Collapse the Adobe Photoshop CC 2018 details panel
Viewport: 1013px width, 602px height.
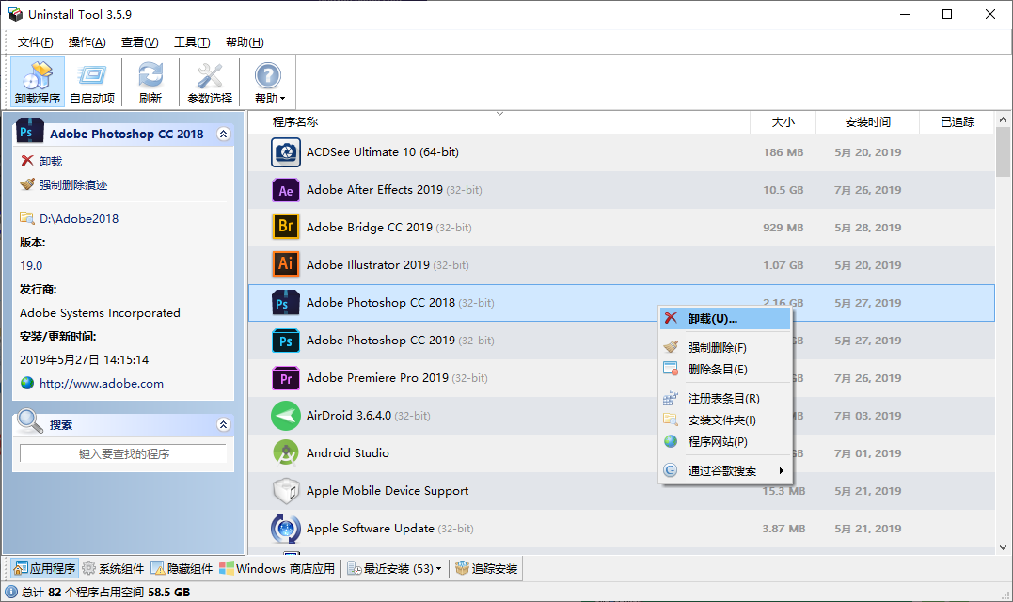click(x=224, y=134)
